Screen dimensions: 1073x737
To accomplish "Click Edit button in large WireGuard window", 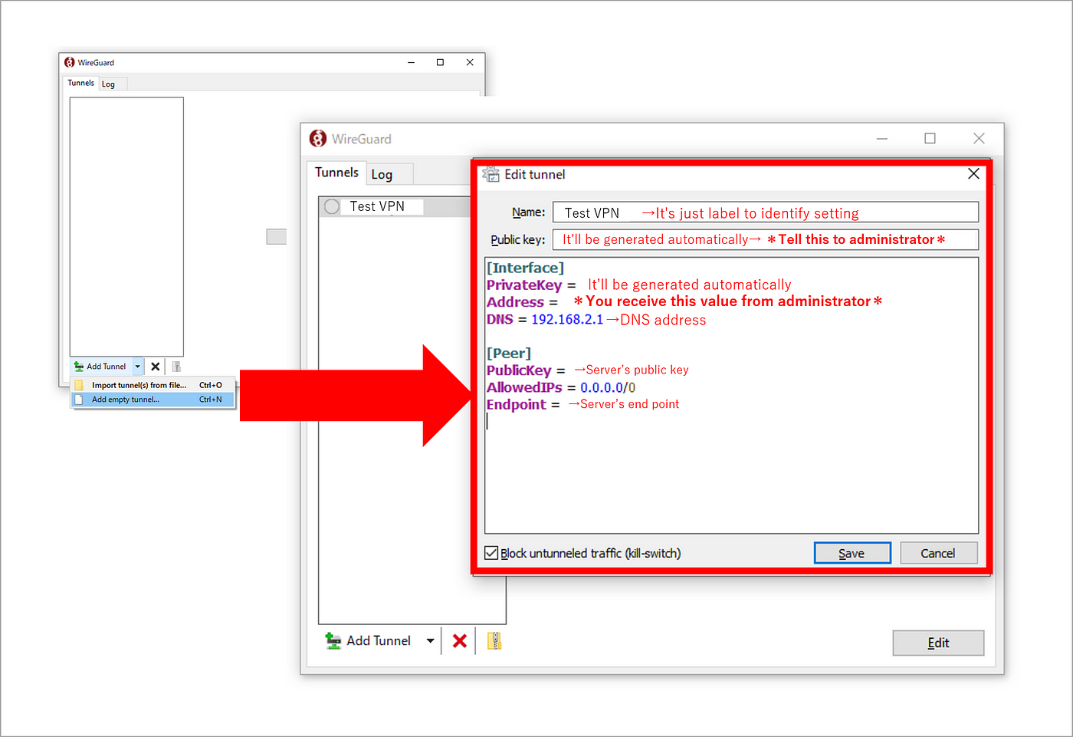I will pyautogui.click(x=938, y=643).
